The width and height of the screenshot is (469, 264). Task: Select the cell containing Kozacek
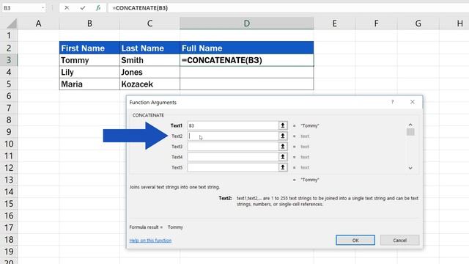point(149,84)
